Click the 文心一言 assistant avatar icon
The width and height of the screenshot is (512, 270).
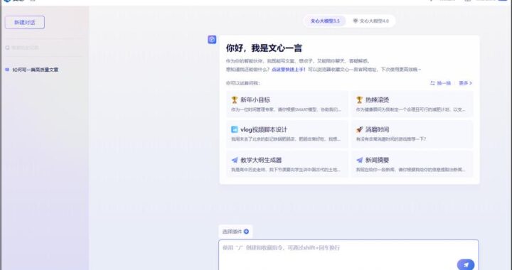212,40
